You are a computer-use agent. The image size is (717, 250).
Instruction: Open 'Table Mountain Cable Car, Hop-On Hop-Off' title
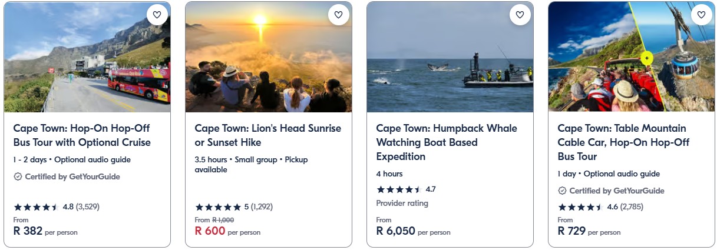[x=623, y=142]
